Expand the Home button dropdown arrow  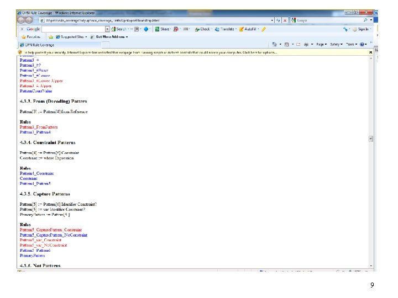click(280, 44)
